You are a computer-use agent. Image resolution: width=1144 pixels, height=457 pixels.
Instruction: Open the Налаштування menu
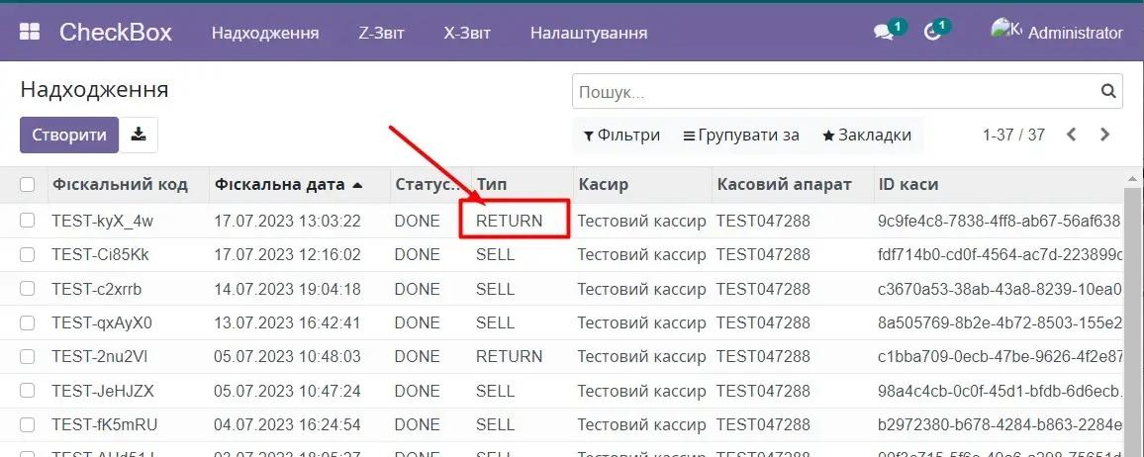(589, 33)
